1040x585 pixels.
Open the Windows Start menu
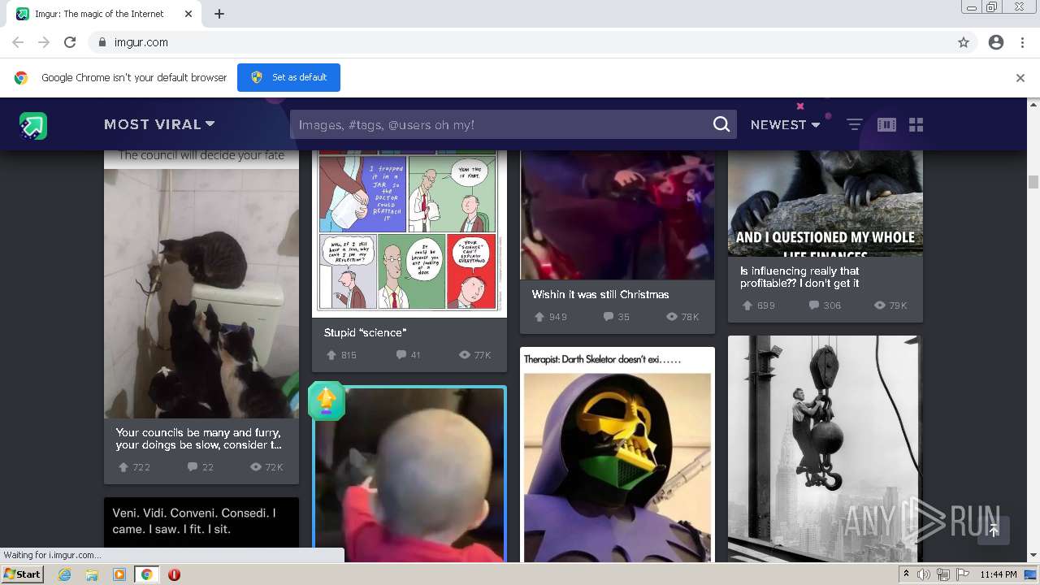pyautogui.click(x=23, y=574)
